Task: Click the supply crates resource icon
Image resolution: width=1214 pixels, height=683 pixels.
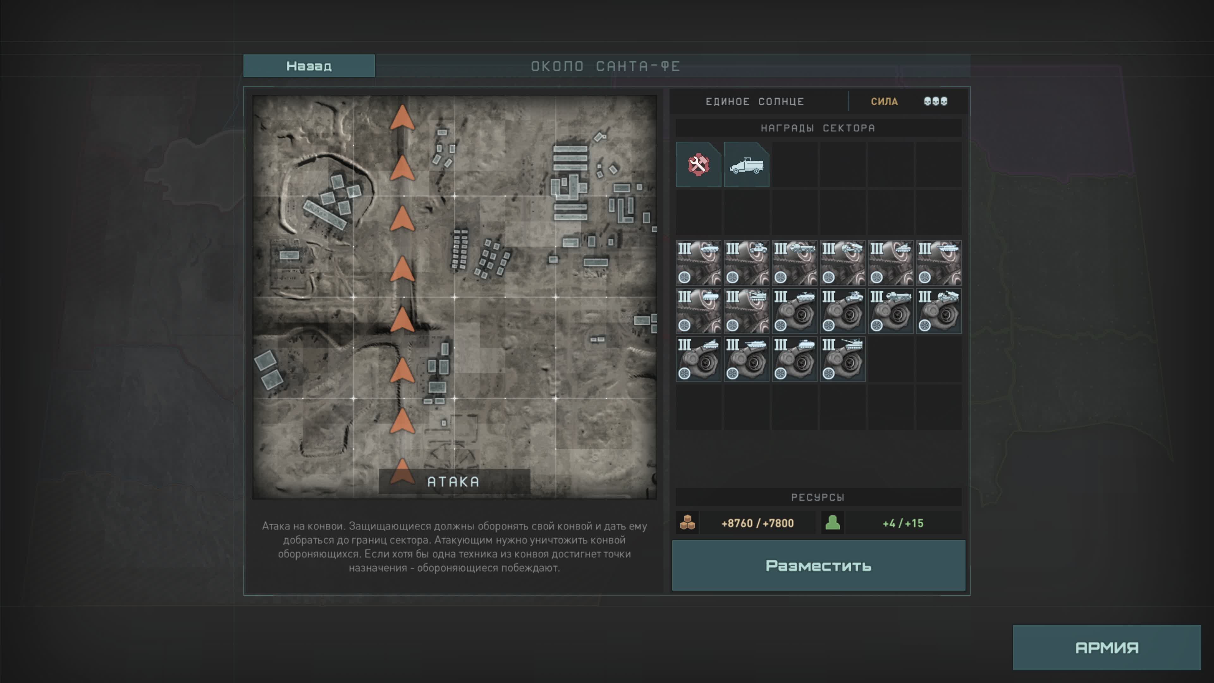Action: coord(688,523)
